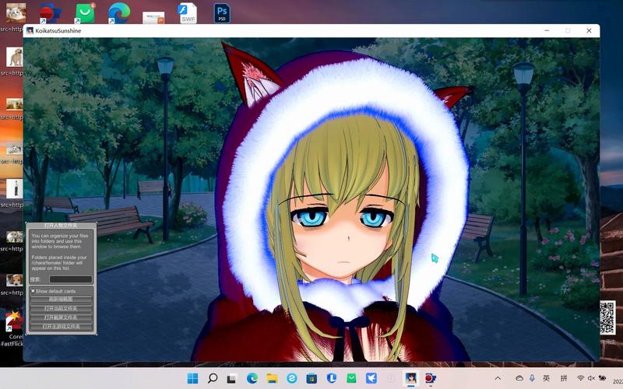Close the KoikatsuSunshine window

[x=589, y=30]
